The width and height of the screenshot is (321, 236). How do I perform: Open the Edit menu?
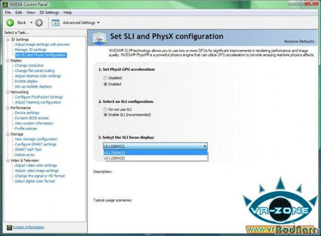[x=19, y=12]
